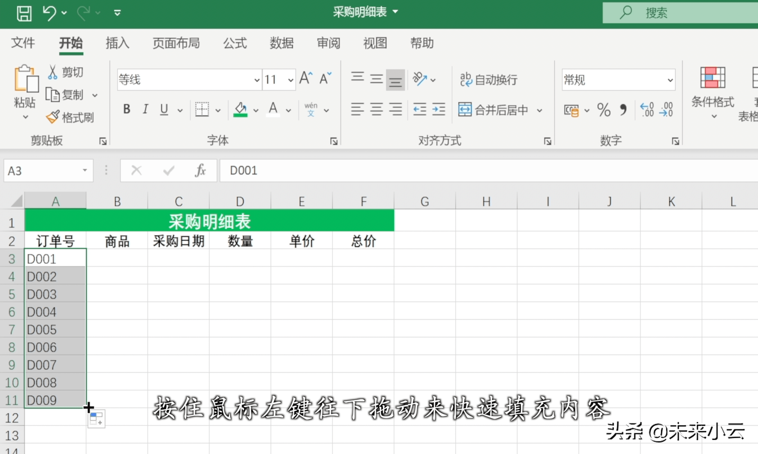Apply the green fill color bucket
The image size is (758, 454).
point(241,109)
